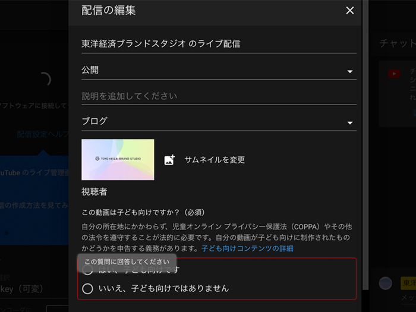
Task: Click the add-image icon beside サムネイルを変更
Action: pos(169,160)
